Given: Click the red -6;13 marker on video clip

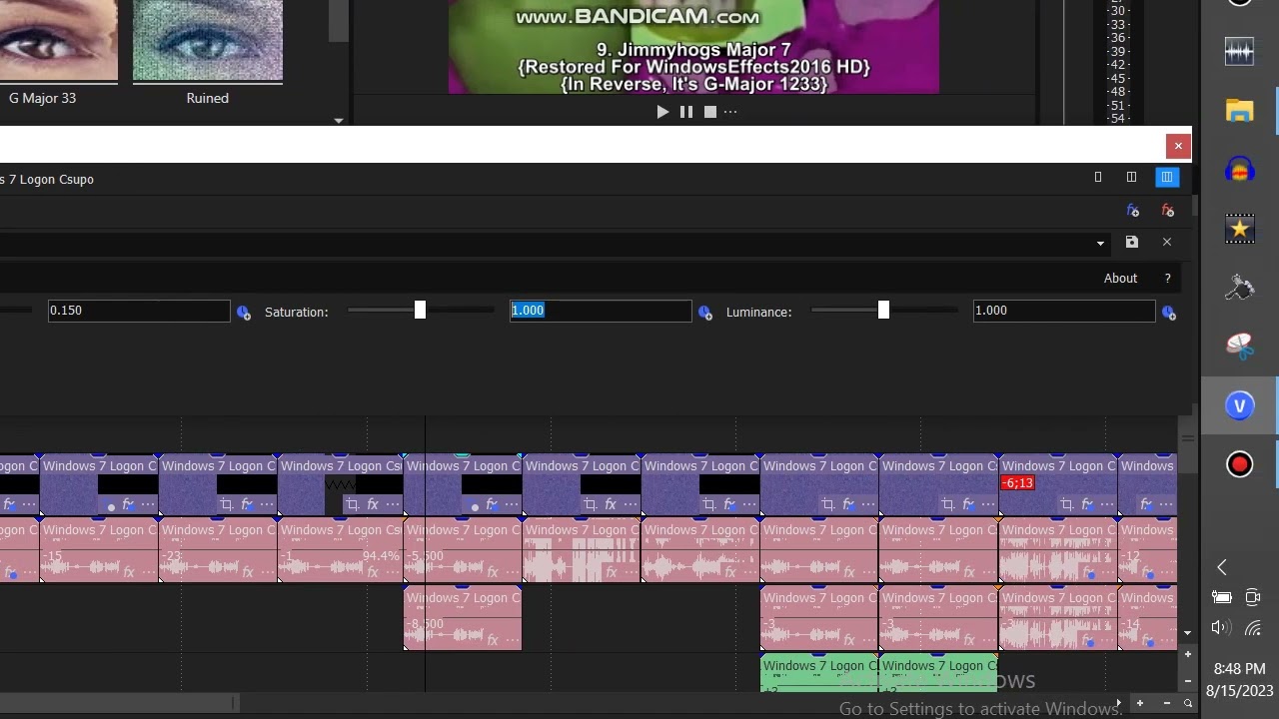Looking at the screenshot, I should click(x=1017, y=483).
